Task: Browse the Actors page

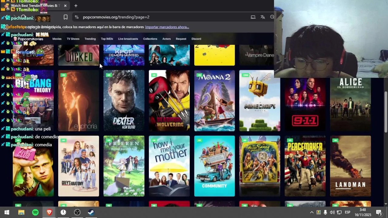Action: click(x=166, y=39)
